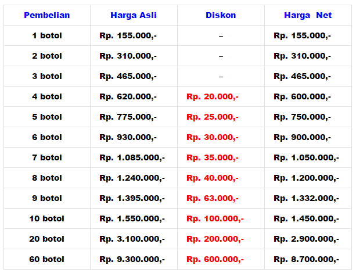Select original price Rp. 9.300.000,-

tap(132, 259)
